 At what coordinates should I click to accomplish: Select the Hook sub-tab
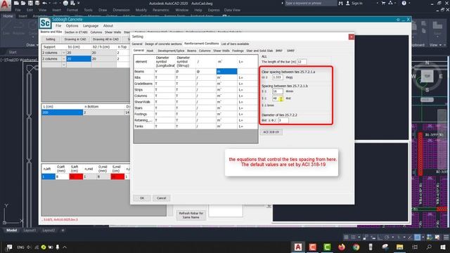click(150, 51)
